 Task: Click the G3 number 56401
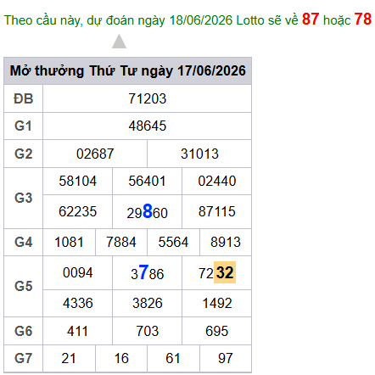click(147, 181)
